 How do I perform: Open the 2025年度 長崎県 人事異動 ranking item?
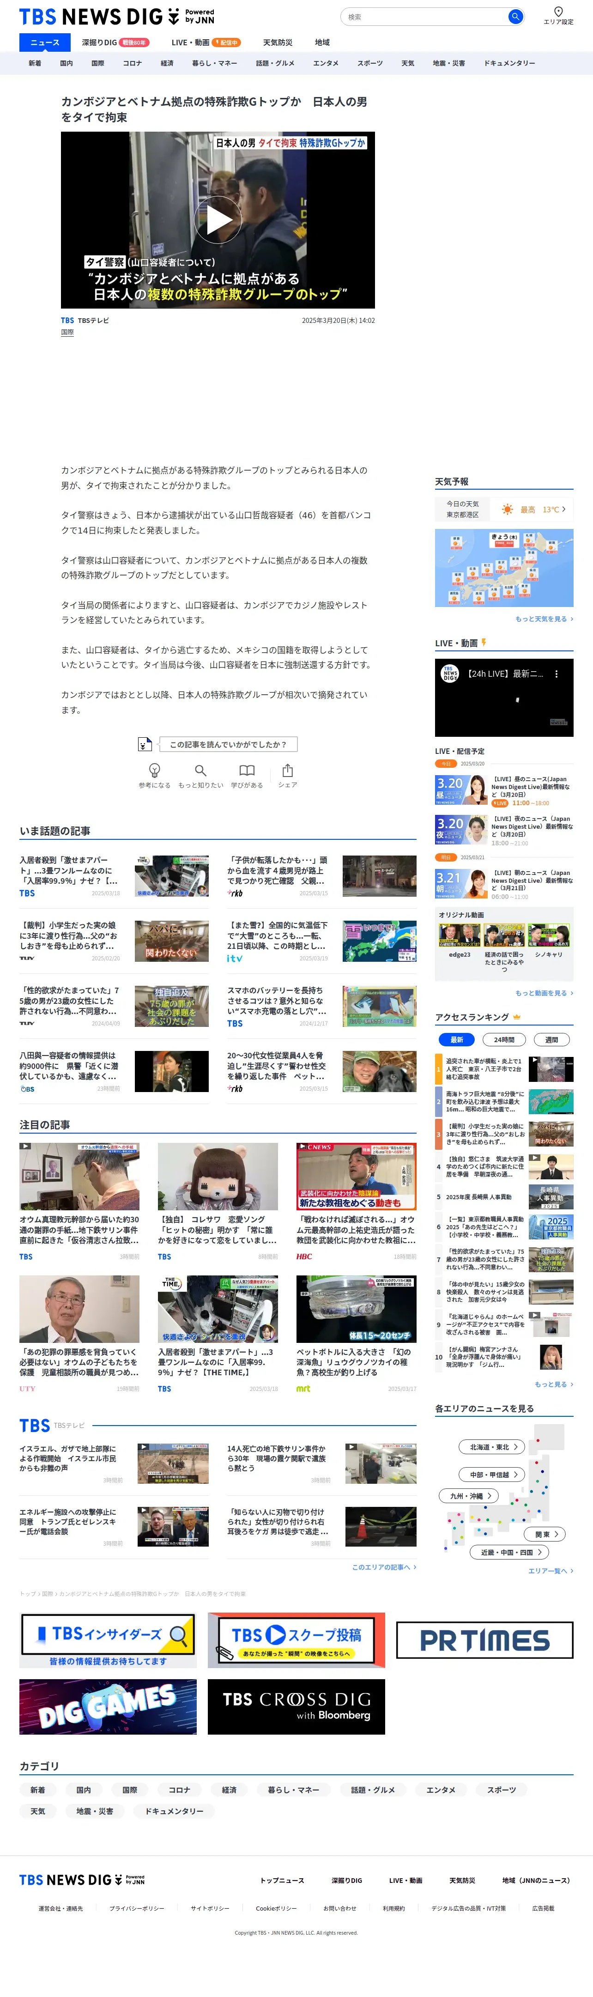504,1197
